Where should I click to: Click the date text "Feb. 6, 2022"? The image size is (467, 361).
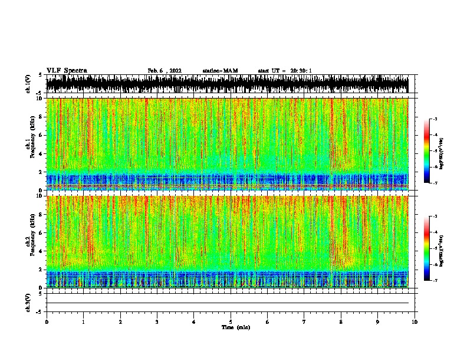point(165,71)
